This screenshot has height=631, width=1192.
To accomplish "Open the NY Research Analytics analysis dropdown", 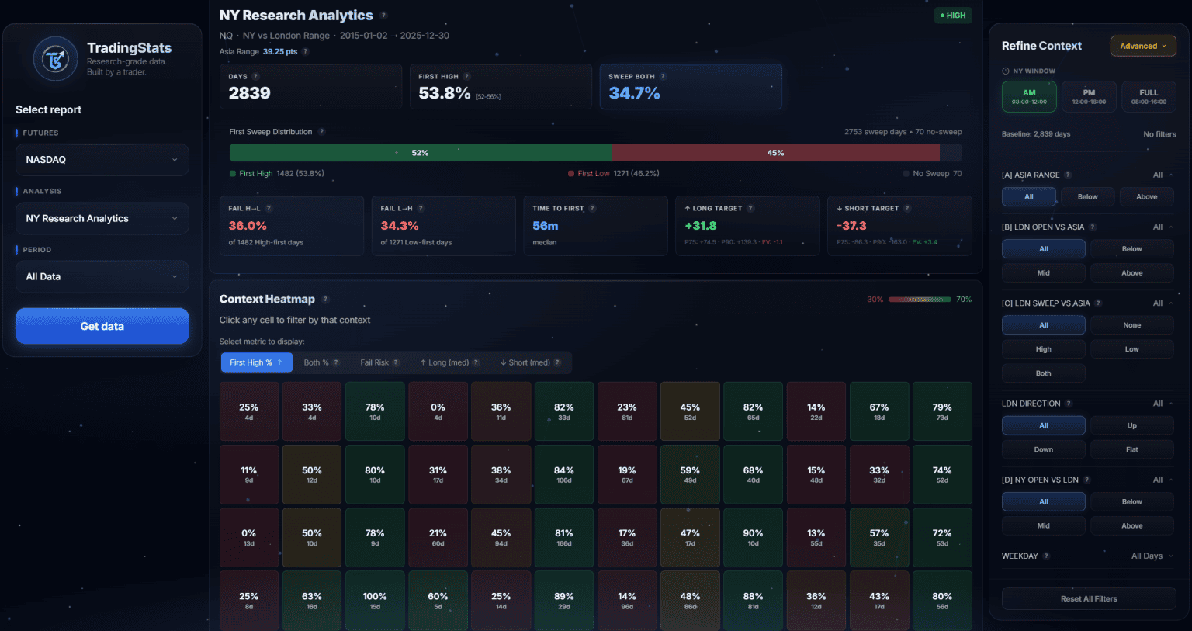I will point(102,219).
